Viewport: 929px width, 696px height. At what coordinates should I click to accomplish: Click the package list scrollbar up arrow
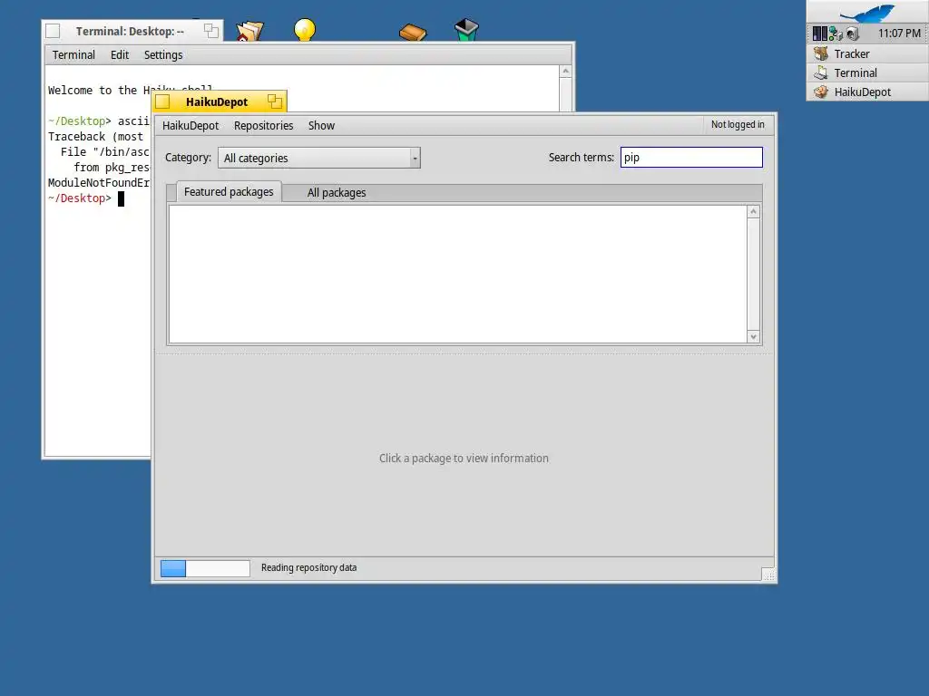tap(753, 212)
